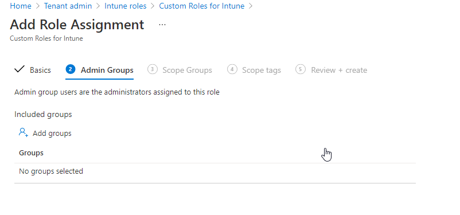Go back to Tenant admin breadcrumb

coord(68,6)
